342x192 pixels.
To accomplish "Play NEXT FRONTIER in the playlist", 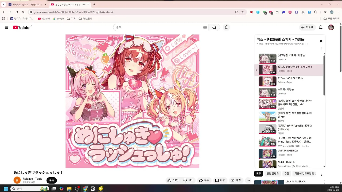I will pyautogui.click(x=289, y=164).
